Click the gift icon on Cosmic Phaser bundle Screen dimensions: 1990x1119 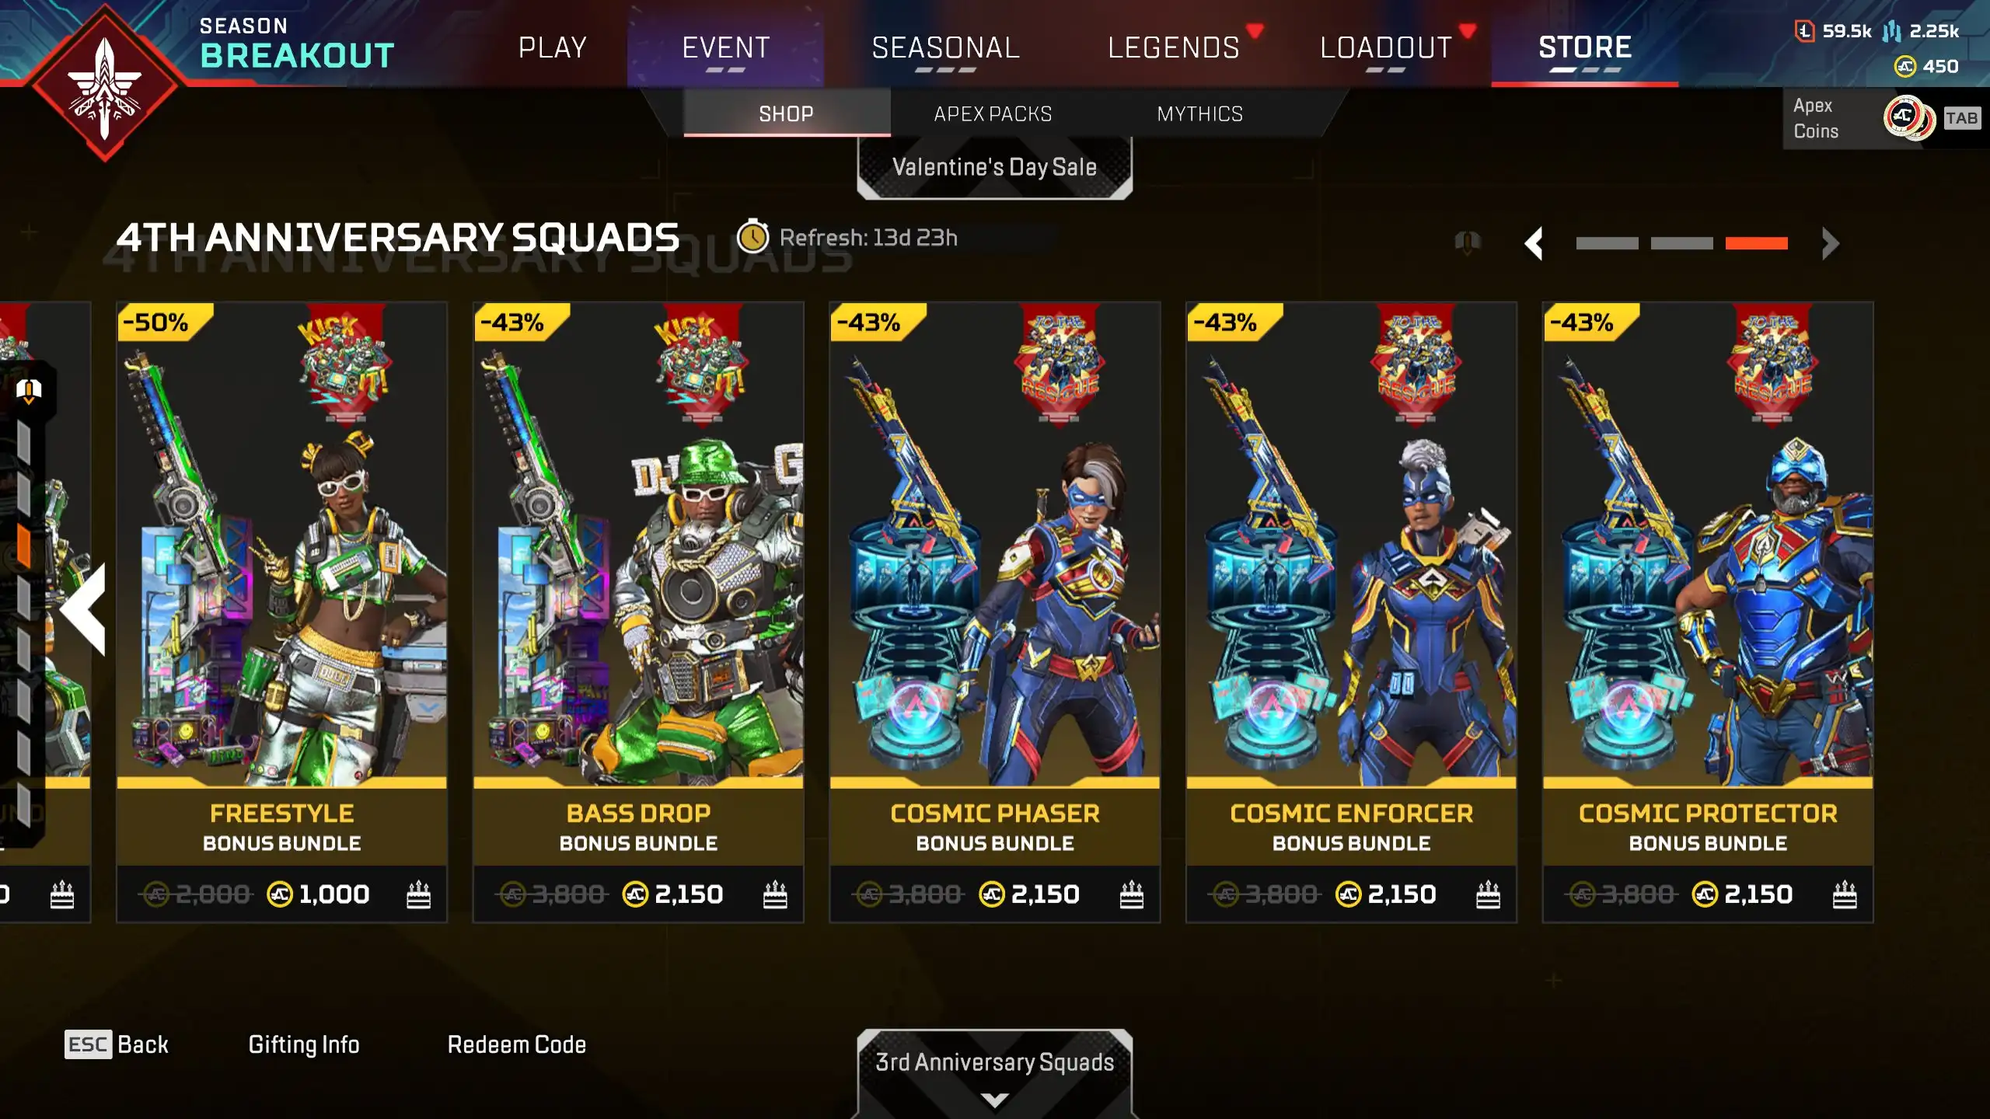point(1132,894)
